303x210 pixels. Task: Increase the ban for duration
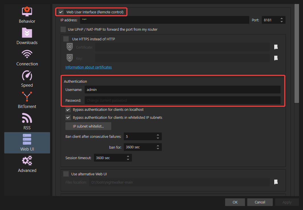[x=158, y=145]
